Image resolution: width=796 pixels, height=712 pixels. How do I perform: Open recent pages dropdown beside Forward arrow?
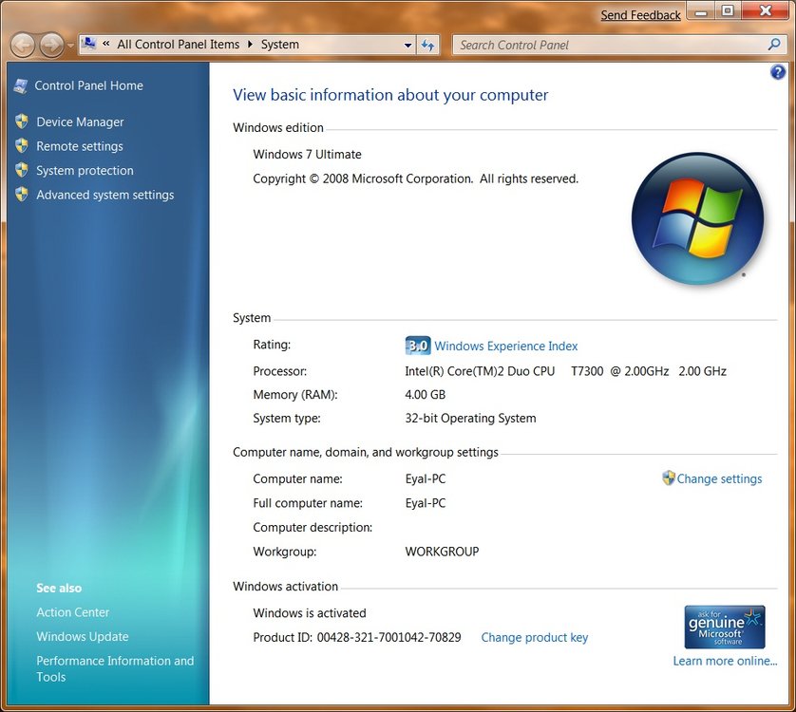[70, 46]
